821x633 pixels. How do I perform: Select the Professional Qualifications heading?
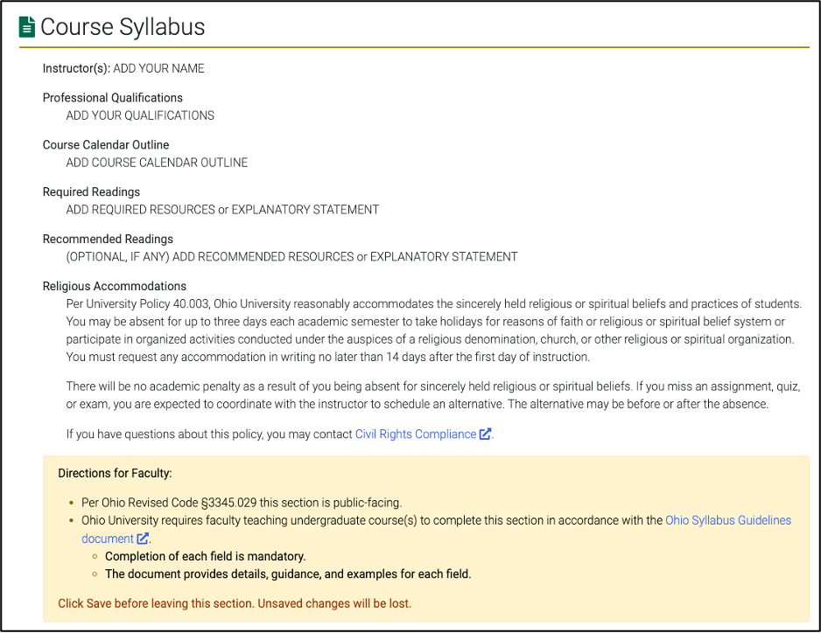tap(112, 97)
